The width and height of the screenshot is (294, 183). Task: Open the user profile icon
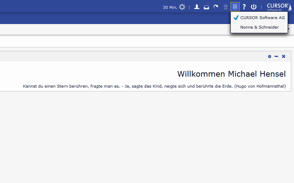[197, 7]
